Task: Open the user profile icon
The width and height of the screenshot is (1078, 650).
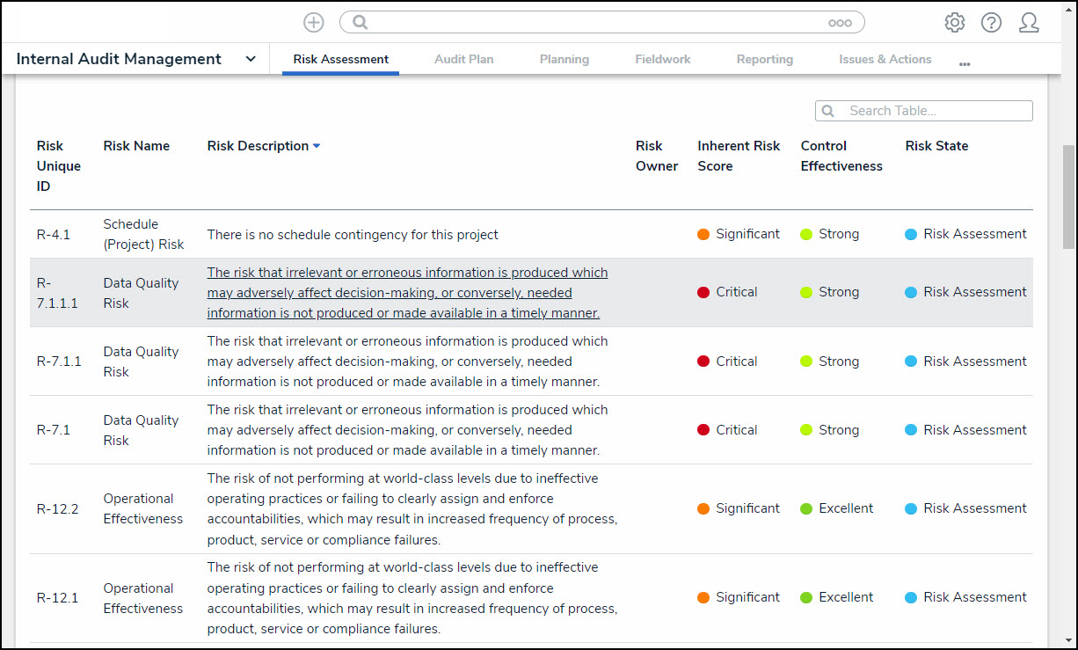Action: (1029, 23)
